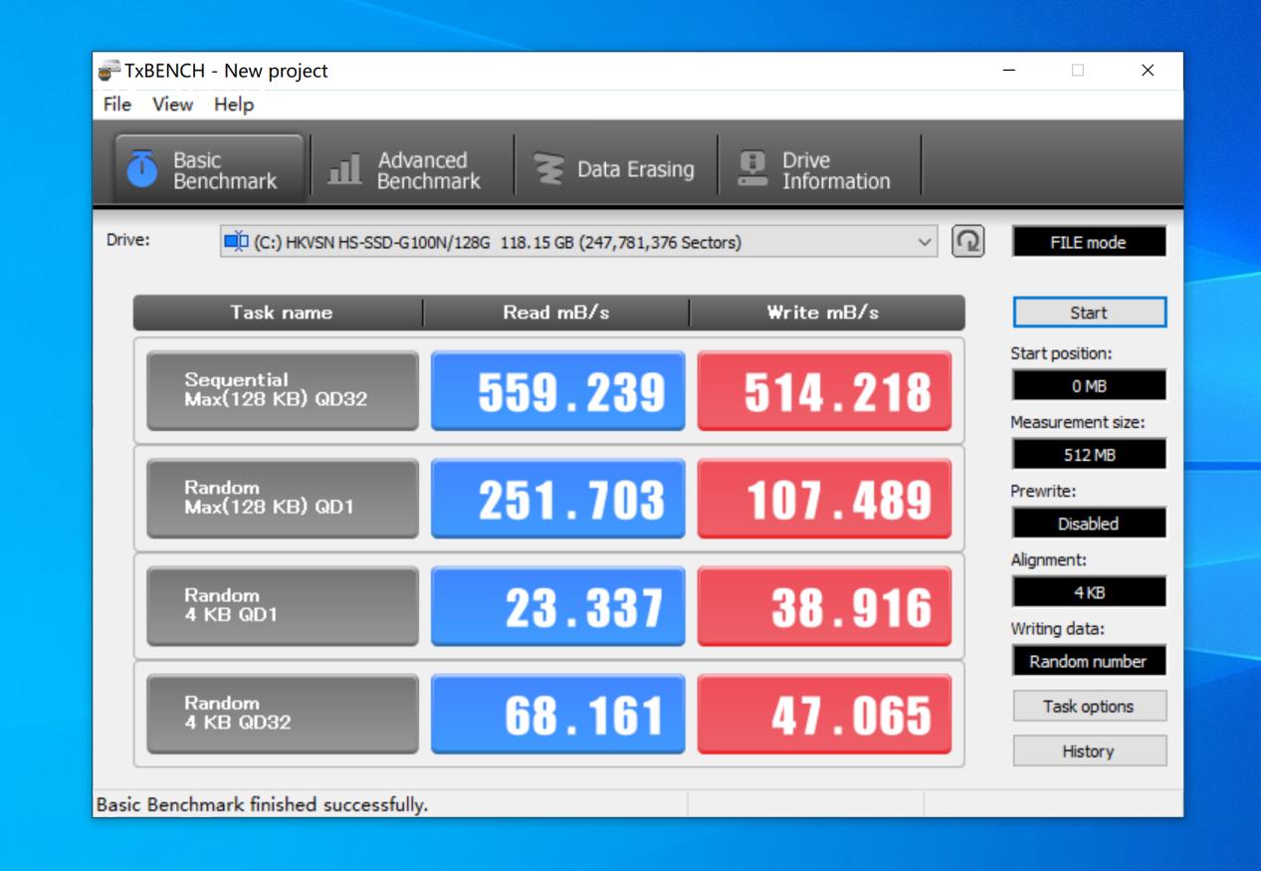1261x871 pixels.
Task: Click the FILE mode box
Action: (x=1089, y=242)
